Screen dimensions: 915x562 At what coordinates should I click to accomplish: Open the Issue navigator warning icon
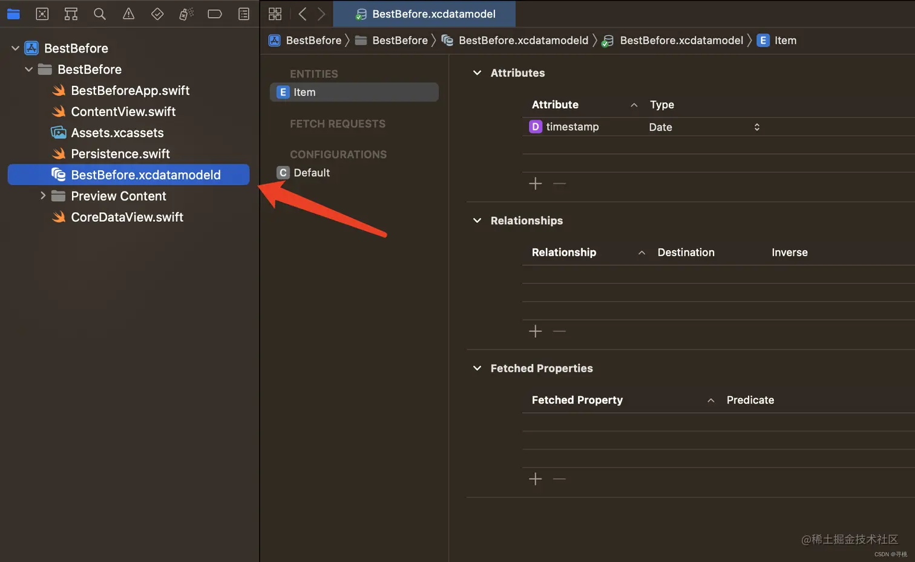(x=128, y=14)
